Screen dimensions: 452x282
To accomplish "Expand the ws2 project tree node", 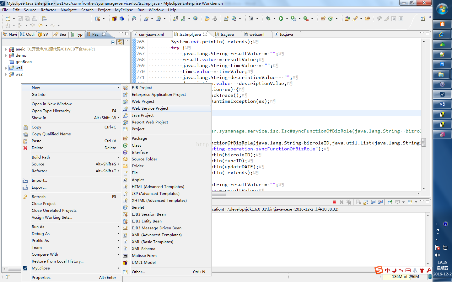I will 6,74.
